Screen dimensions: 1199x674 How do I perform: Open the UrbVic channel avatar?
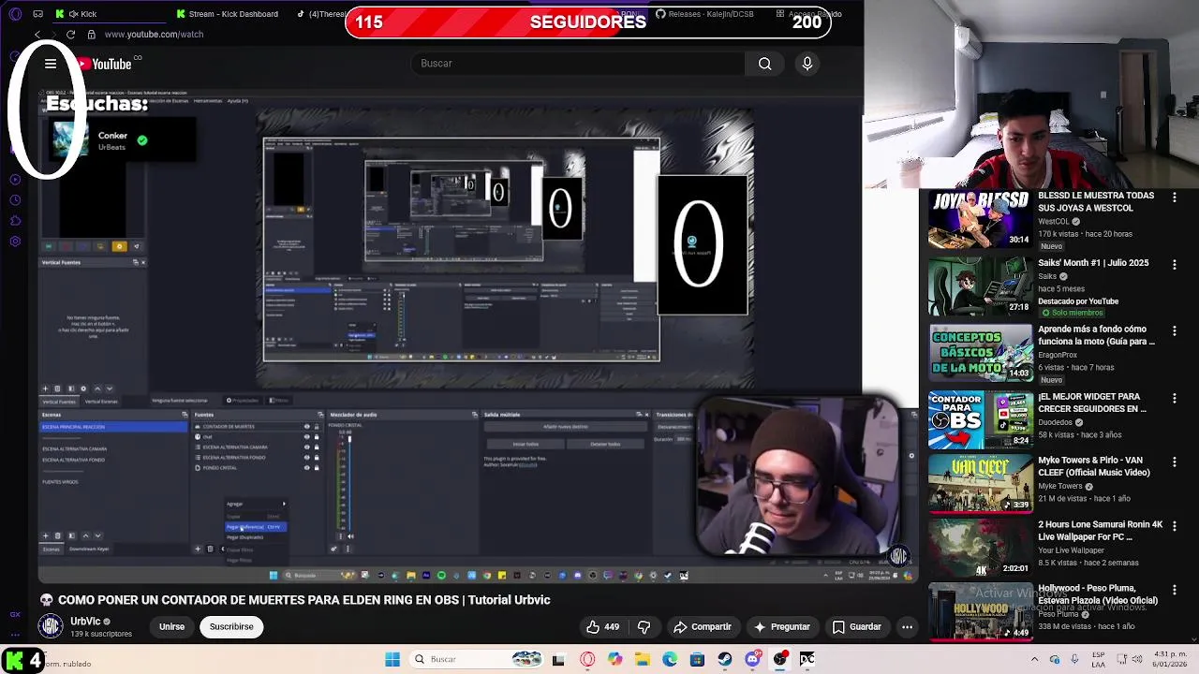pos(51,626)
